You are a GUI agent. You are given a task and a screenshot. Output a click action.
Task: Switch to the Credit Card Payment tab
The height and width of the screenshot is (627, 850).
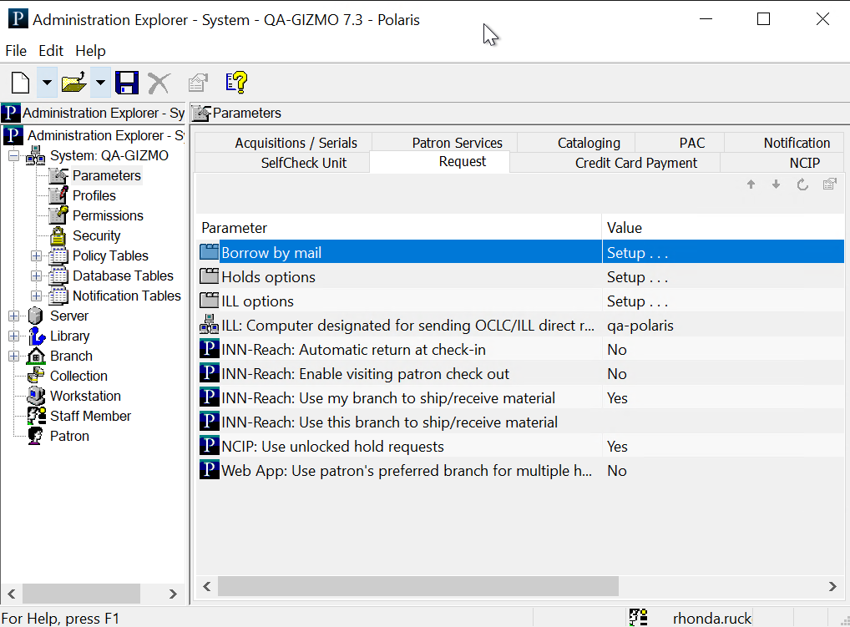tap(635, 163)
